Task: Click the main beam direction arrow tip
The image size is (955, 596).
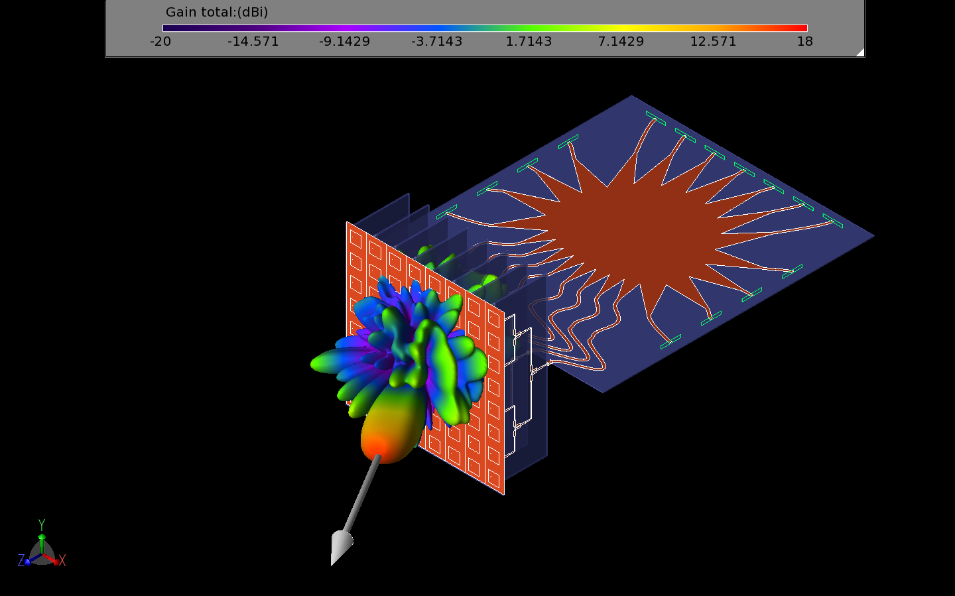Action: click(x=340, y=546)
